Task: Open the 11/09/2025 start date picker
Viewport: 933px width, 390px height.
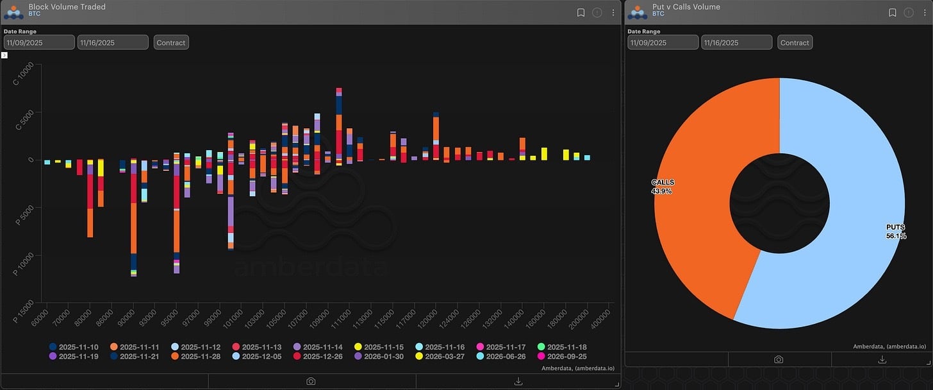Action: point(38,42)
